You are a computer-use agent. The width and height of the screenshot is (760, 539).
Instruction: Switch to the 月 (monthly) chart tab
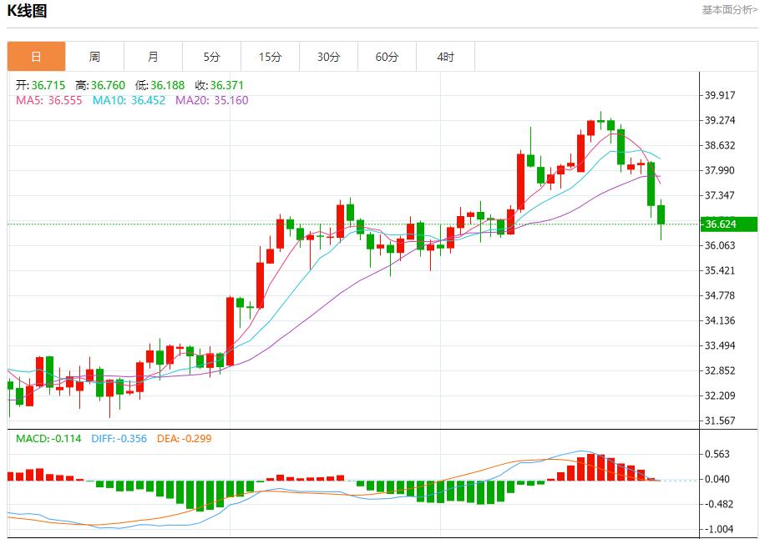click(153, 56)
